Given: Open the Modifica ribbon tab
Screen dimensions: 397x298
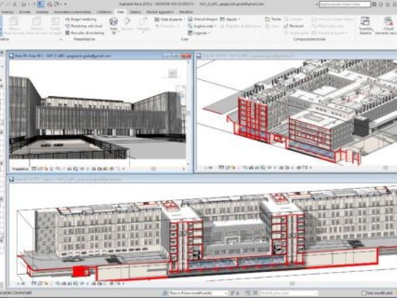Looking at the screenshot, I should [x=186, y=11].
